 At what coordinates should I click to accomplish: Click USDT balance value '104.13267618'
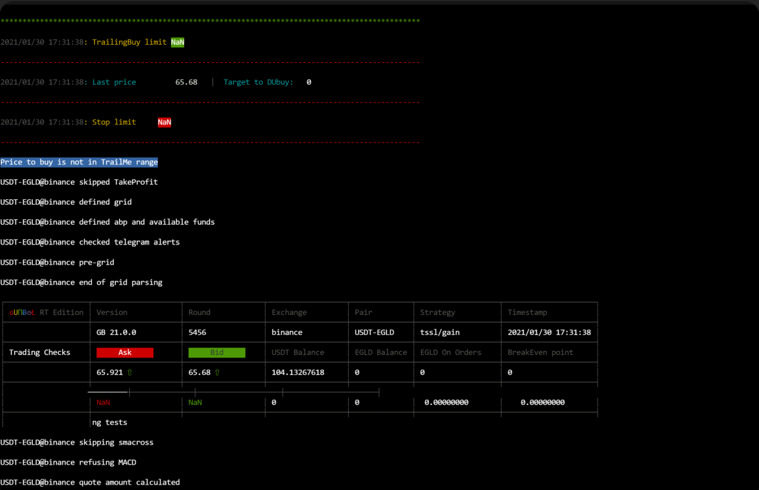tap(298, 372)
